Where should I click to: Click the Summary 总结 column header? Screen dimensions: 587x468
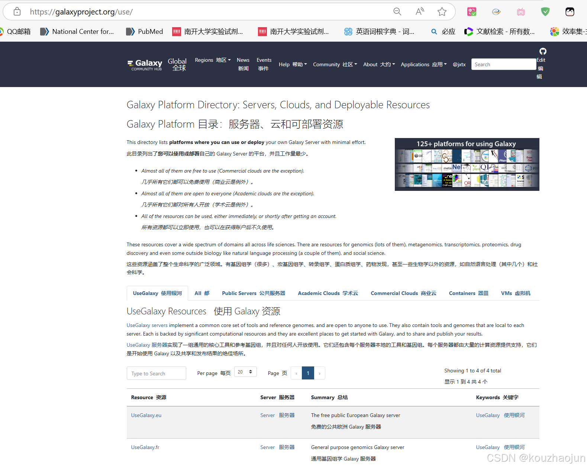(x=329, y=397)
